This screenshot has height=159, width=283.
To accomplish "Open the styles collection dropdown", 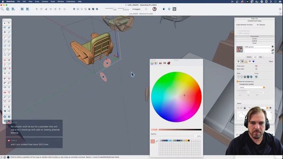I will 258,108.
